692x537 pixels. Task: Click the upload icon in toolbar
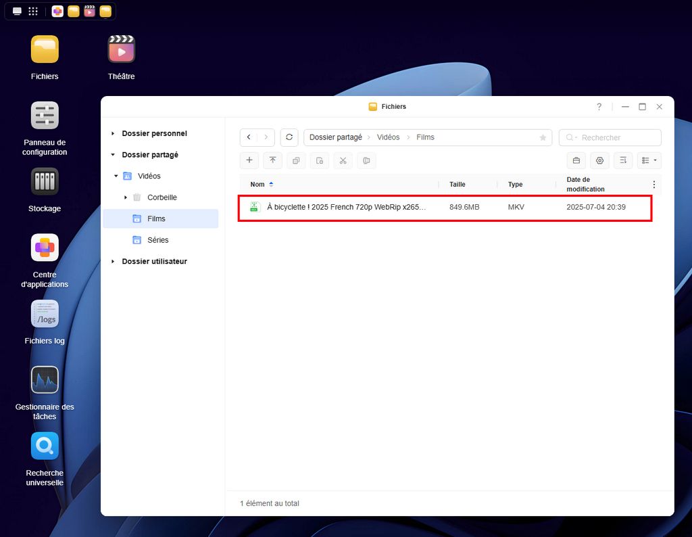point(272,160)
